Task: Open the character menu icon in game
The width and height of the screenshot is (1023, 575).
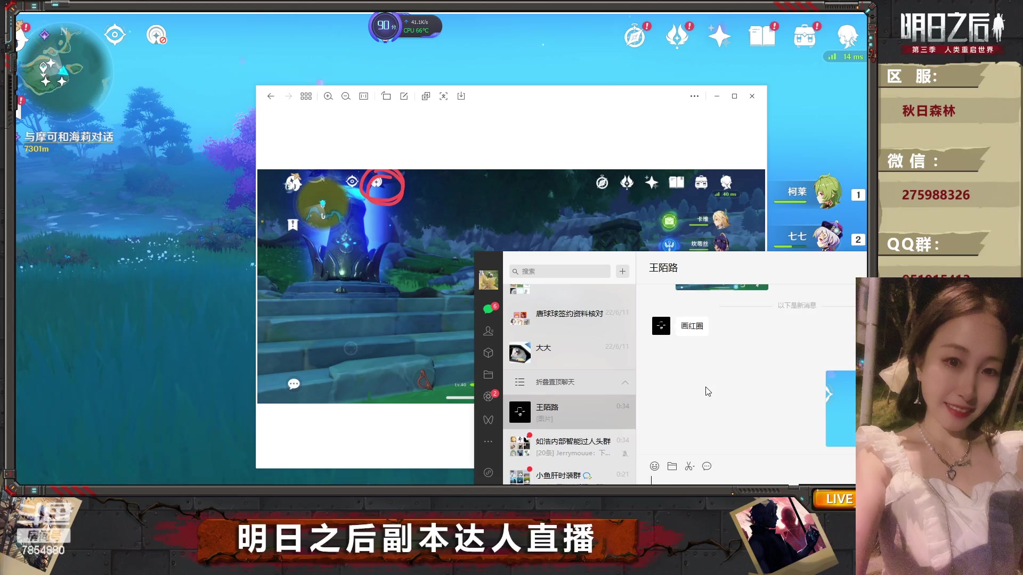Action: pyautogui.click(x=847, y=37)
